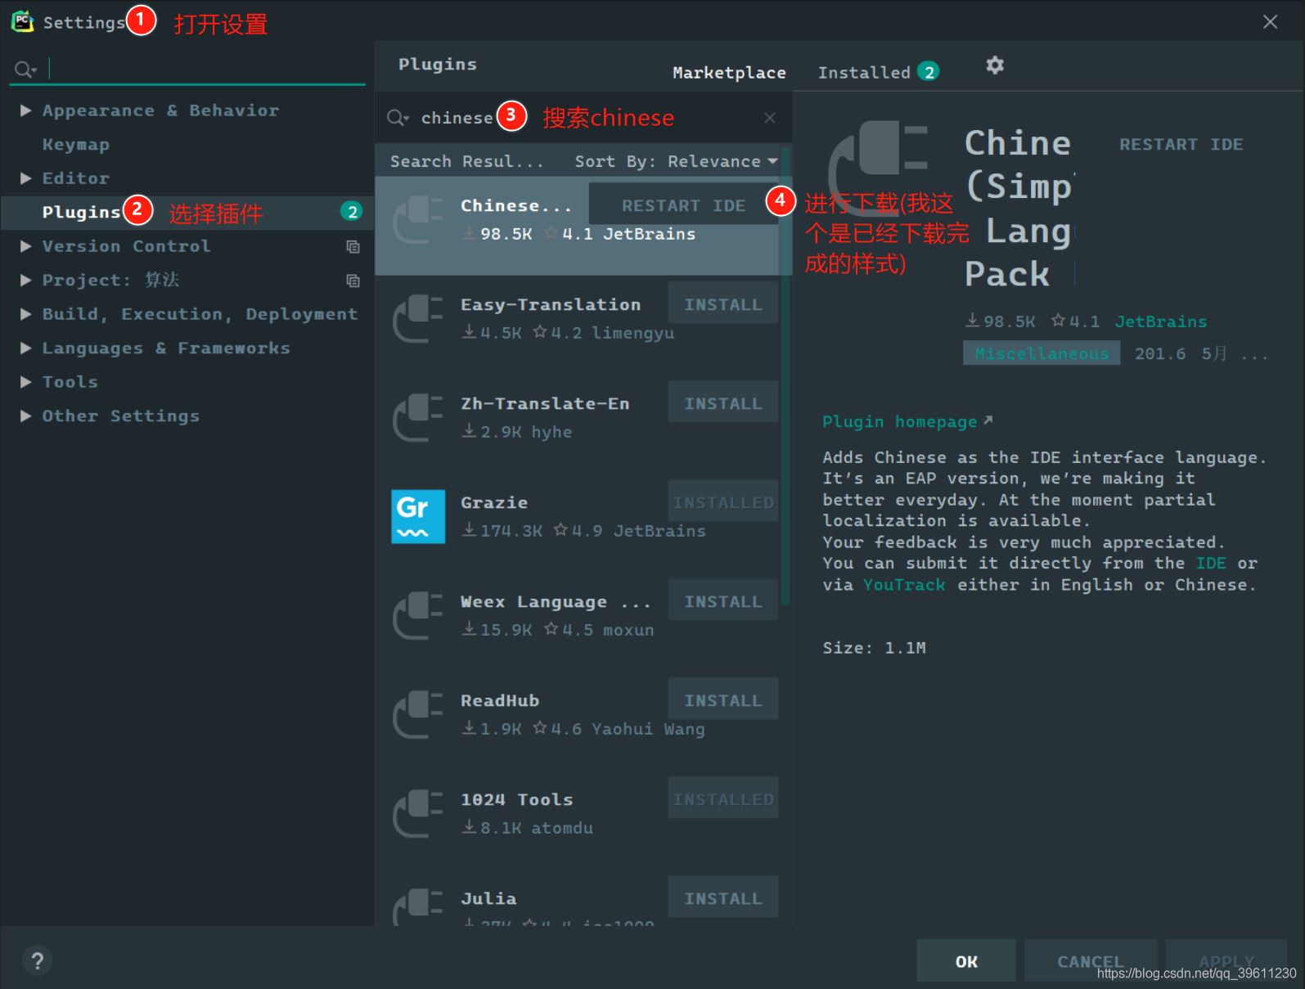1305x989 pixels.
Task: Click the Zh-Translate-En plugin icon
Action: 418,417
